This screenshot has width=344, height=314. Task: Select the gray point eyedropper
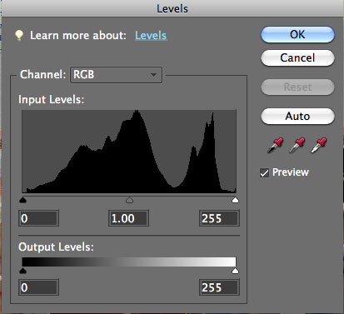(x=297, y=145)
